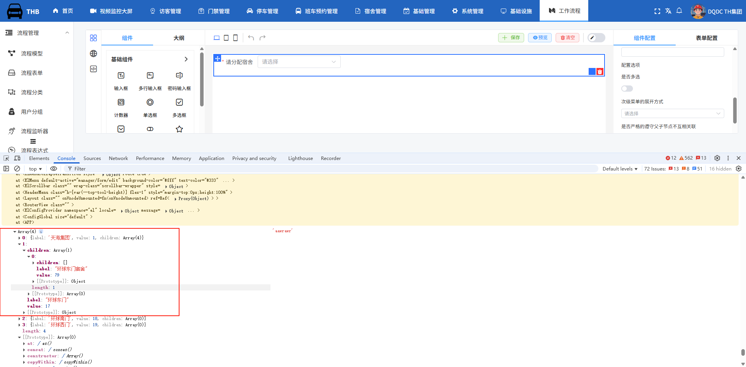Viewport: 746px width, 367px height.
Task: Toggle the edit mode switch beside 清空
Action: pyautogui.click(x=596, y=38)
